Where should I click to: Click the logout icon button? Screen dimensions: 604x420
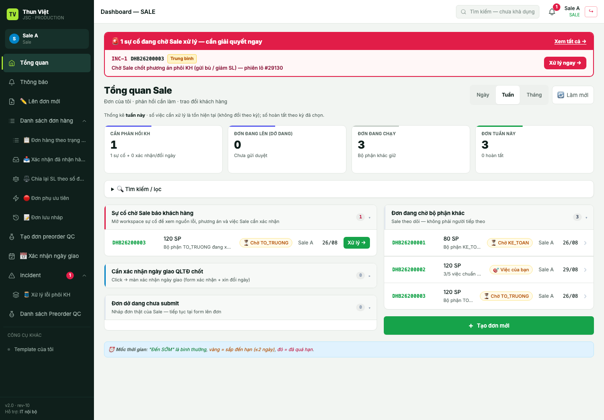[x=591, y=11]
